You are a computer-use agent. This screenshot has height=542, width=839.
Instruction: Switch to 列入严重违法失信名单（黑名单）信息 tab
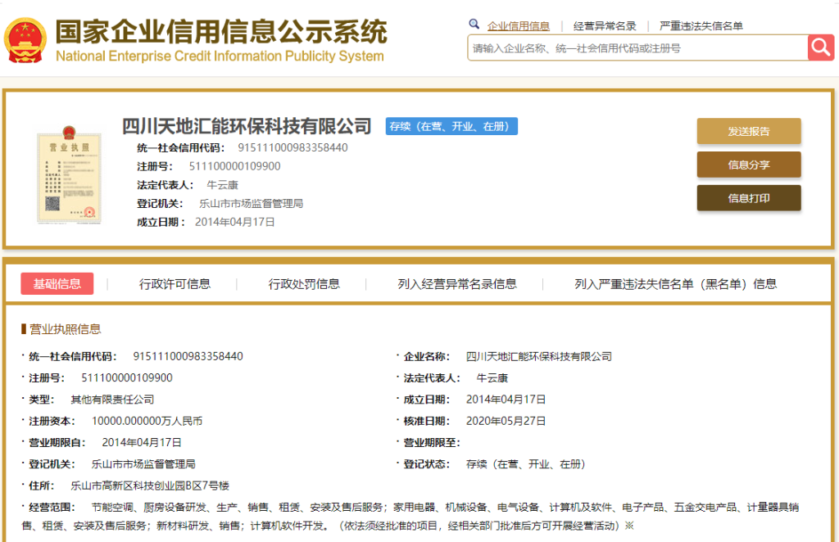point(675,284)
